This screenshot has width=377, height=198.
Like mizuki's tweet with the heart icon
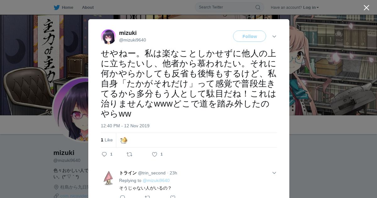tap(155, 154)
